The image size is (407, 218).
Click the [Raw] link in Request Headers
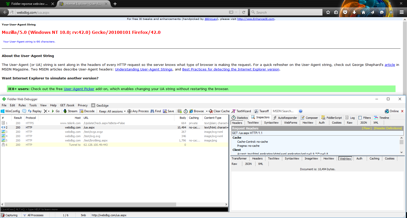[367, 128]
